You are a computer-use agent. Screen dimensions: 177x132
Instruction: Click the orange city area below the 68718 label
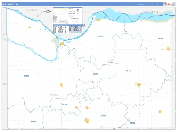click(138, 85)
